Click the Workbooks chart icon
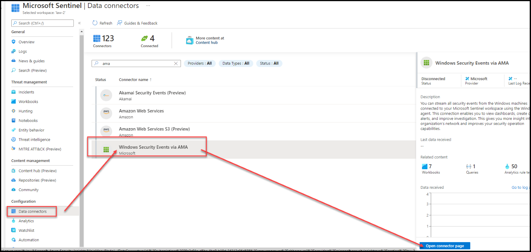The width and height of the screenshot is (531, 252). point(14,101)
